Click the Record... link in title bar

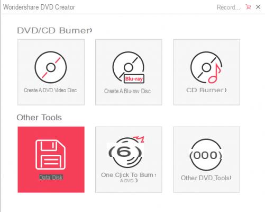click(229, 7)
